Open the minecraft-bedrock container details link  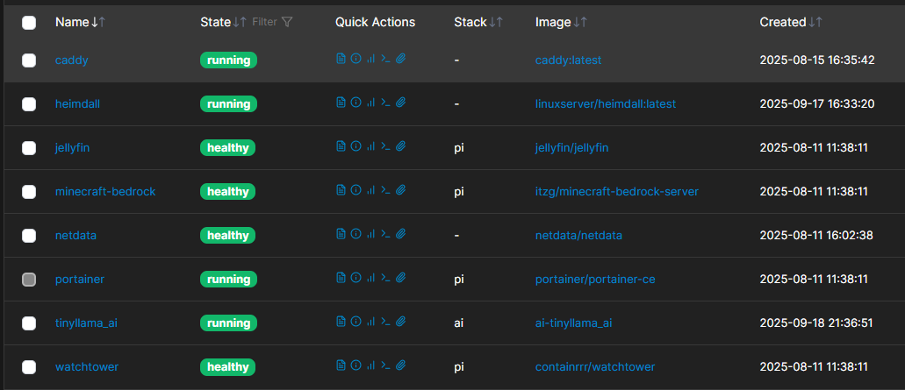point(105,191)
